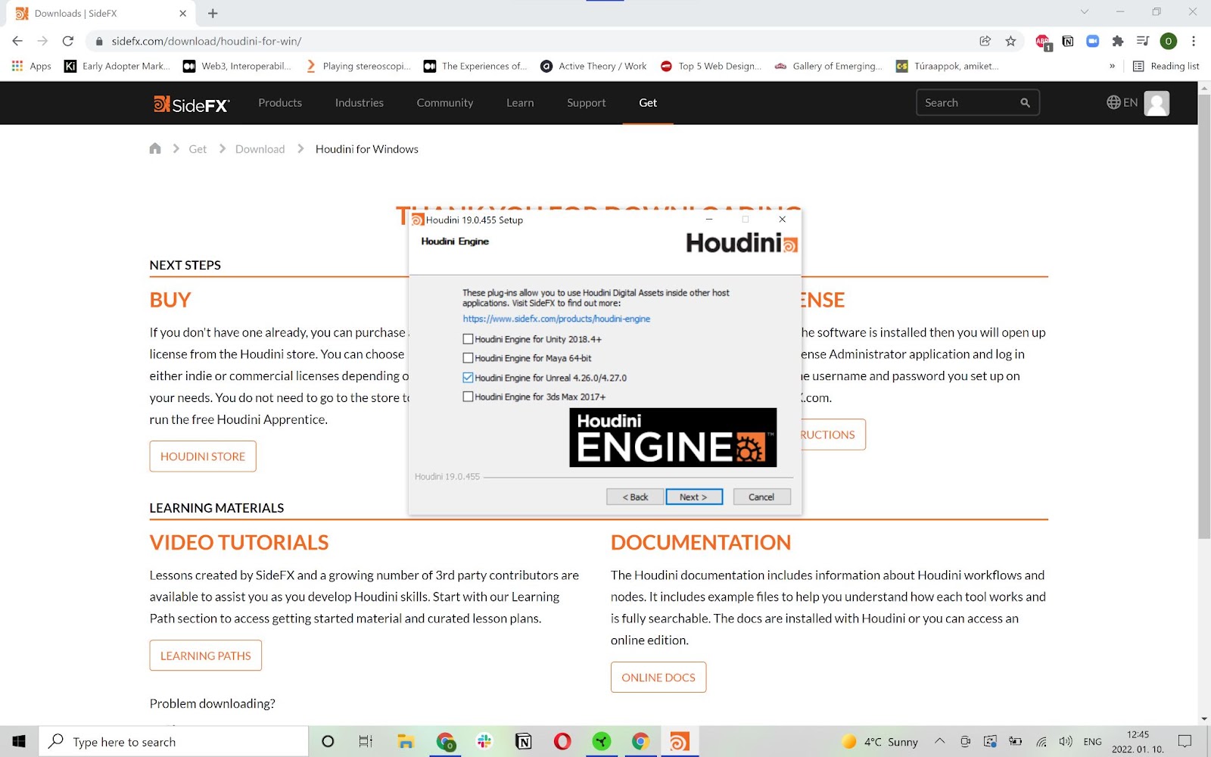The width and height of the screenshot is (1211, 757).
Task: Expand the system tray hidden icons arrow
Action: (x=939, y=742)
